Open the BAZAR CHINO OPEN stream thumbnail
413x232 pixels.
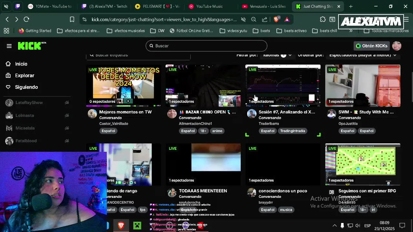[x=203, y=86]
